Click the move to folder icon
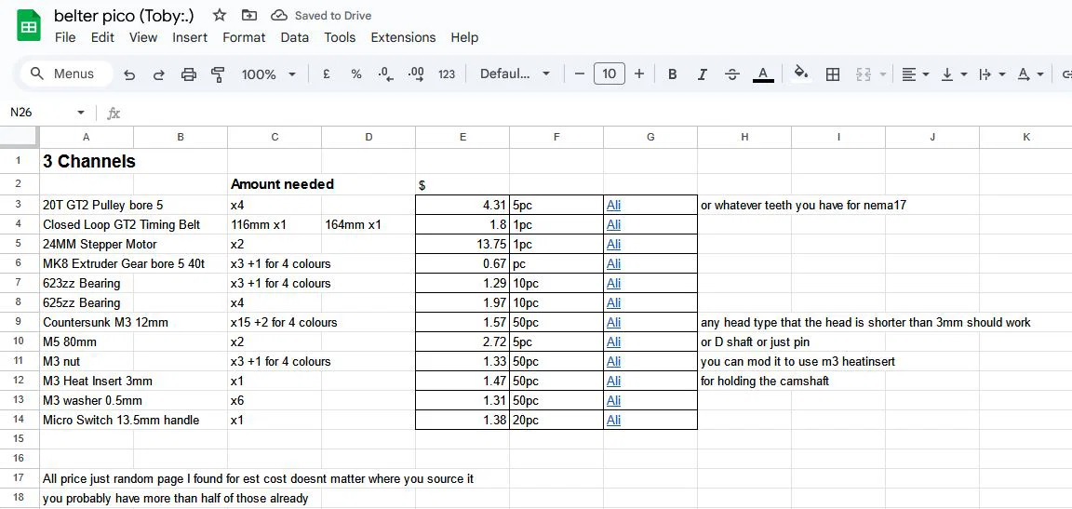The width and height of the screenshot is (1072, 509). click(249, 15)
